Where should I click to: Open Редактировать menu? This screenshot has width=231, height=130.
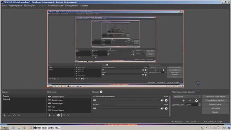point(15,6)
